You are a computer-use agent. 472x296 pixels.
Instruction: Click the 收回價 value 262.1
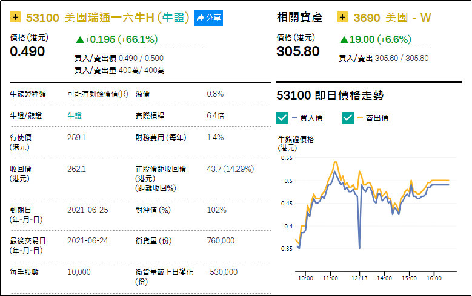tap(76, 169)
